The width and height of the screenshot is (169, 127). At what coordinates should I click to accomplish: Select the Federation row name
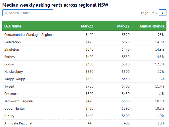tap(12, 42)
